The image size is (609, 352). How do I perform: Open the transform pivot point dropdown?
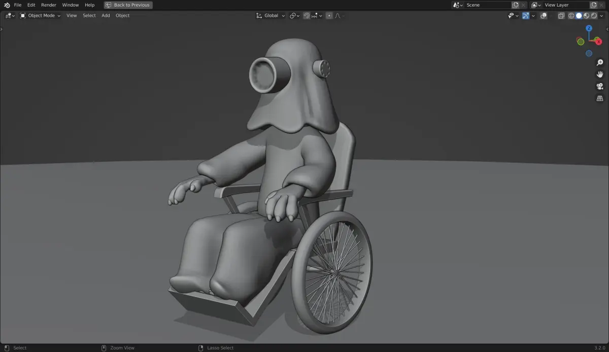(295, 16)
